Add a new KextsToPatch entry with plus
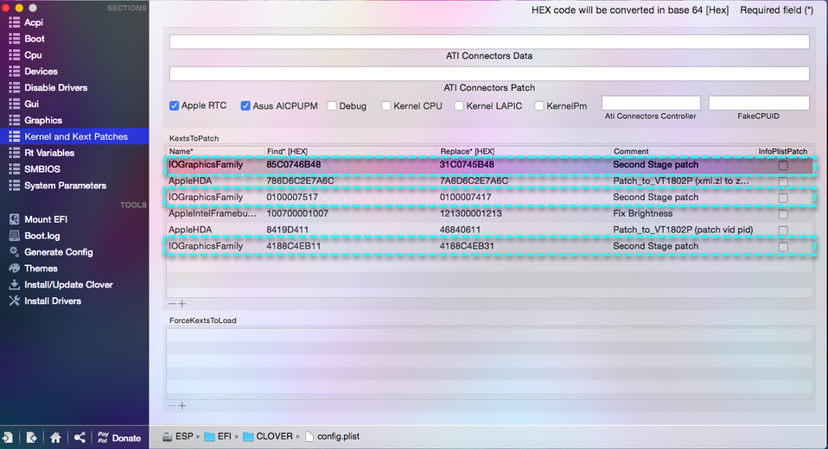Viewport: 828px width, 449px height. point(182,304)
